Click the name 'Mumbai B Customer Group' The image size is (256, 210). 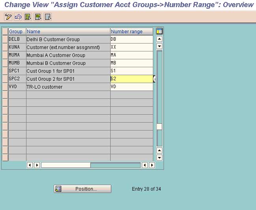point(56,63)
